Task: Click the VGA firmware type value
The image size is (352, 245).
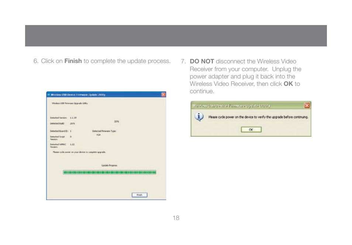Action: coord(98,135)
